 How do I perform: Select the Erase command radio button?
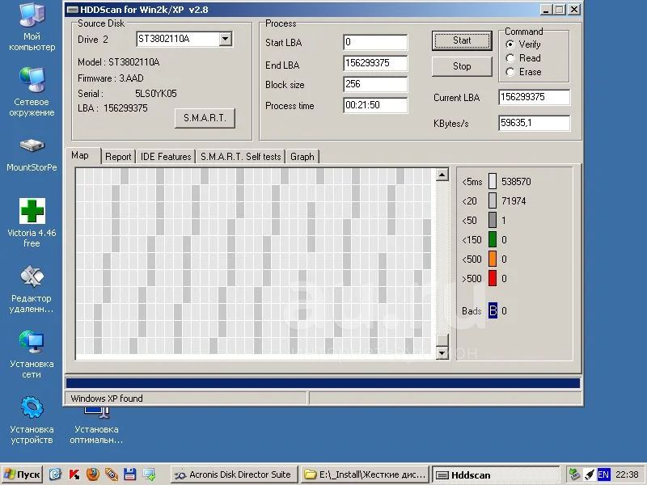(510, 72)
